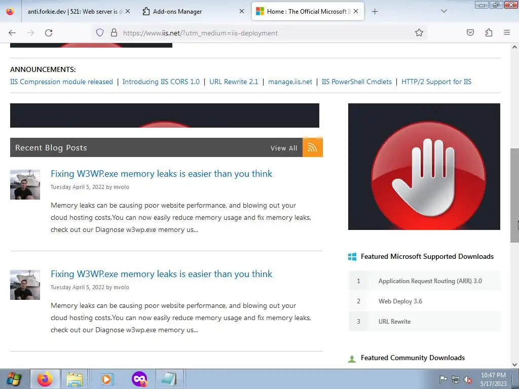Open URL Rewrite featured download
This screenshot has height=389, width=519.
point(394,322)
